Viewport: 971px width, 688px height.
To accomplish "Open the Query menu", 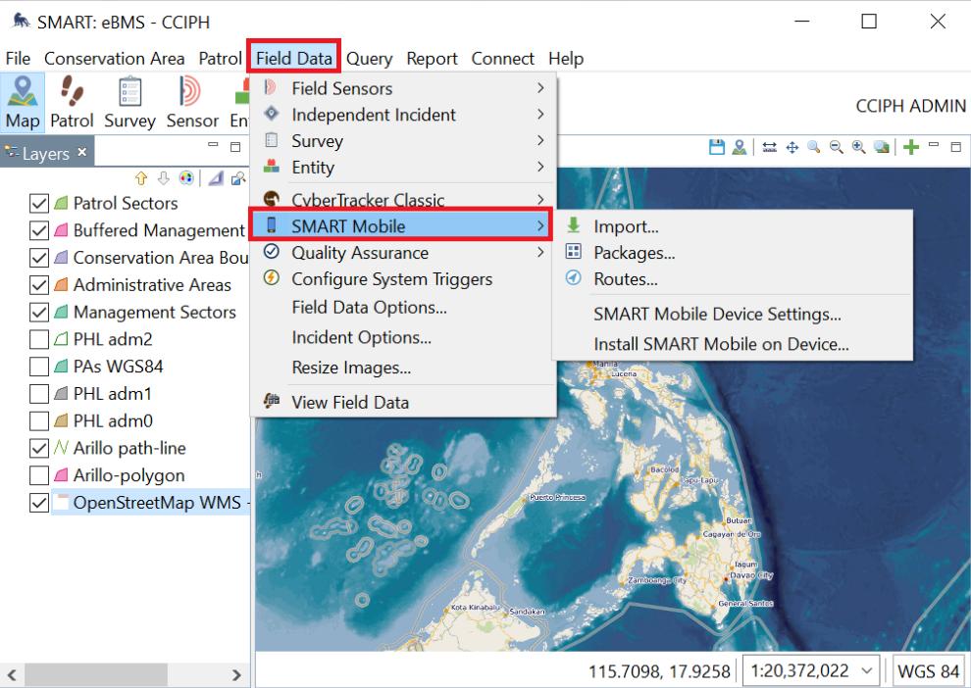I will point(369,58).
